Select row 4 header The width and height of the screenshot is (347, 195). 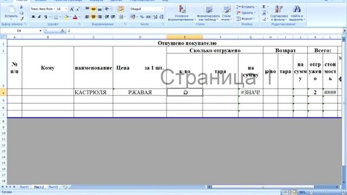pos(3,93)
